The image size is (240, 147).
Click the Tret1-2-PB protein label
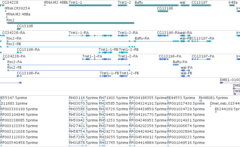(x=129, y=73)
